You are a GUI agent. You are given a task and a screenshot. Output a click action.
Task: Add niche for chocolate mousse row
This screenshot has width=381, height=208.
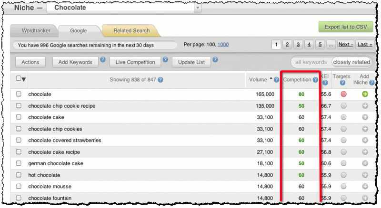pos(365,187)
